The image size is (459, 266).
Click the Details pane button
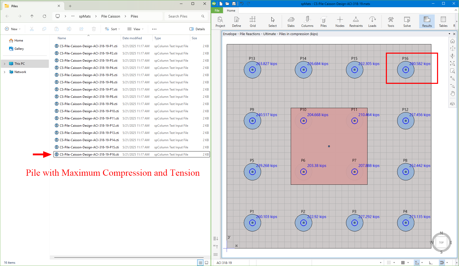197,29
